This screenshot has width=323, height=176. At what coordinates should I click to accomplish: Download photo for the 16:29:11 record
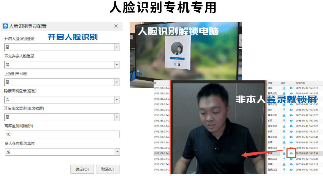[x=284, y=131]
